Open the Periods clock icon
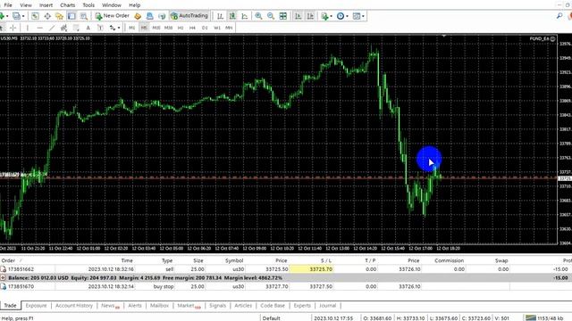Image resolution: width=572 pixels, height=321 pixels. [341, 16]
